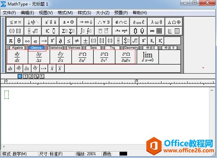The image size is (217, 158).
Task: Open the set theory symbols palette (∉ ∩ ⊂)
Action: tap(121, 22)
